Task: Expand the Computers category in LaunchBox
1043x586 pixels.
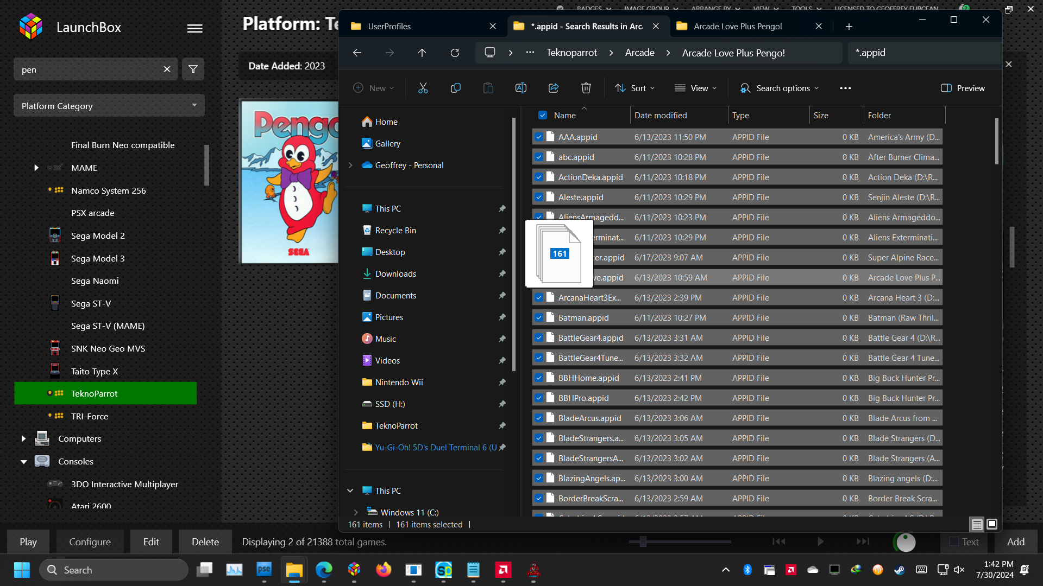Action: tap(23, 438)
